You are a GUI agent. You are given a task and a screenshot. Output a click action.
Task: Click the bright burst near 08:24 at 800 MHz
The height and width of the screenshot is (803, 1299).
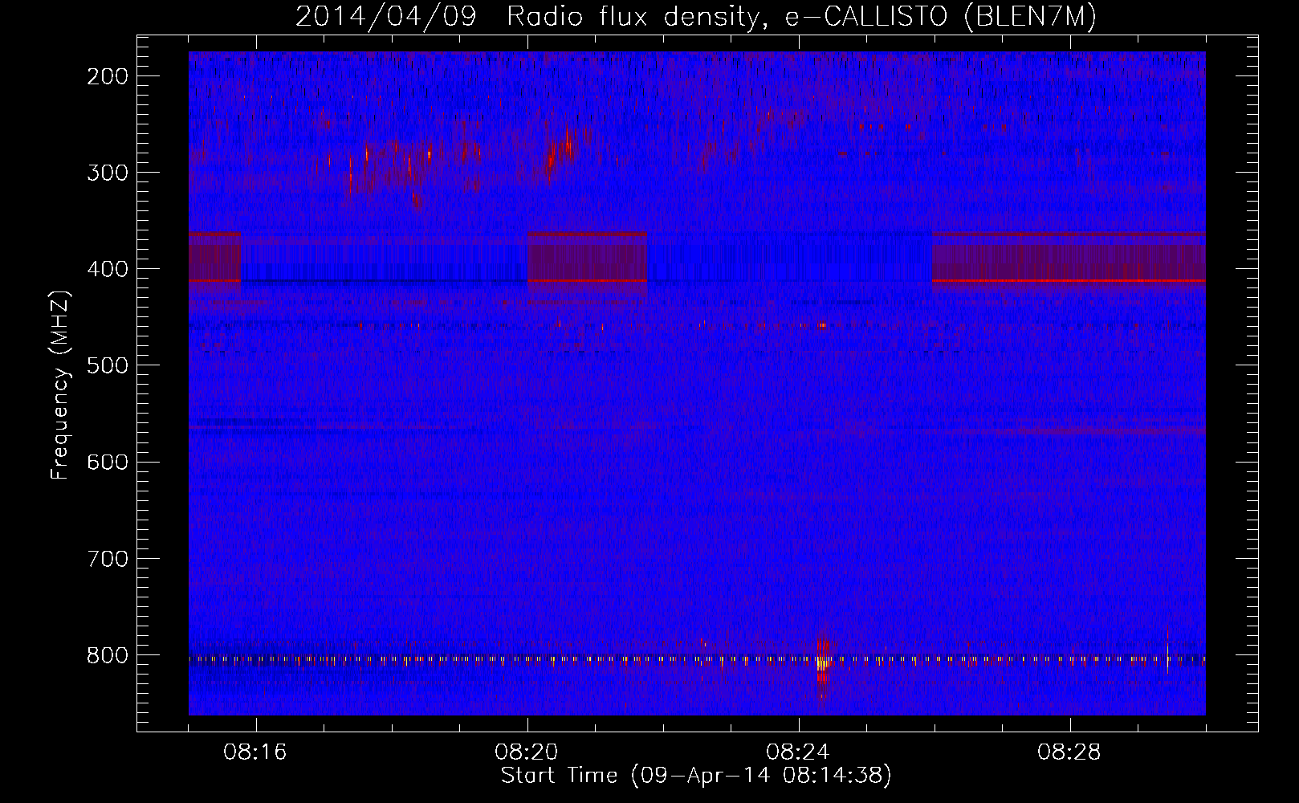point(822,662)
